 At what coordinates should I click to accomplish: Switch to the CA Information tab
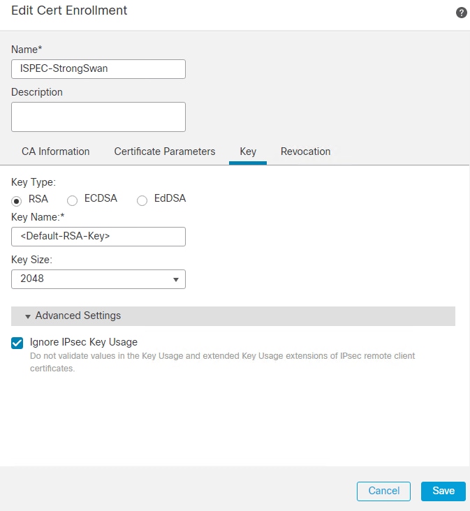point(55,151)
